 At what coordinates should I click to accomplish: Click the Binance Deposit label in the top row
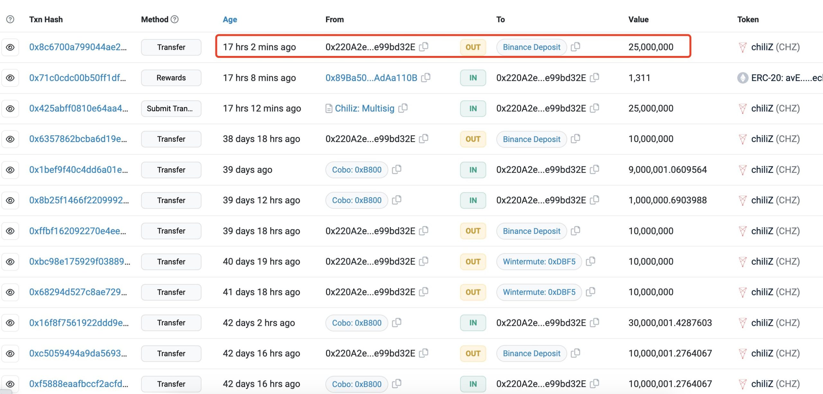point(531,47)
